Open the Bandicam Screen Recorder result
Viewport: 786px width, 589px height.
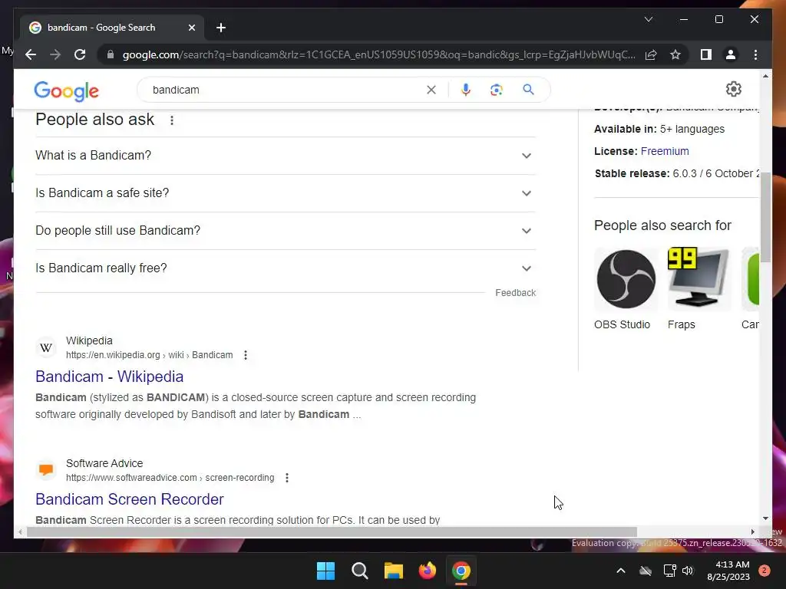click(x=129, y=499)
